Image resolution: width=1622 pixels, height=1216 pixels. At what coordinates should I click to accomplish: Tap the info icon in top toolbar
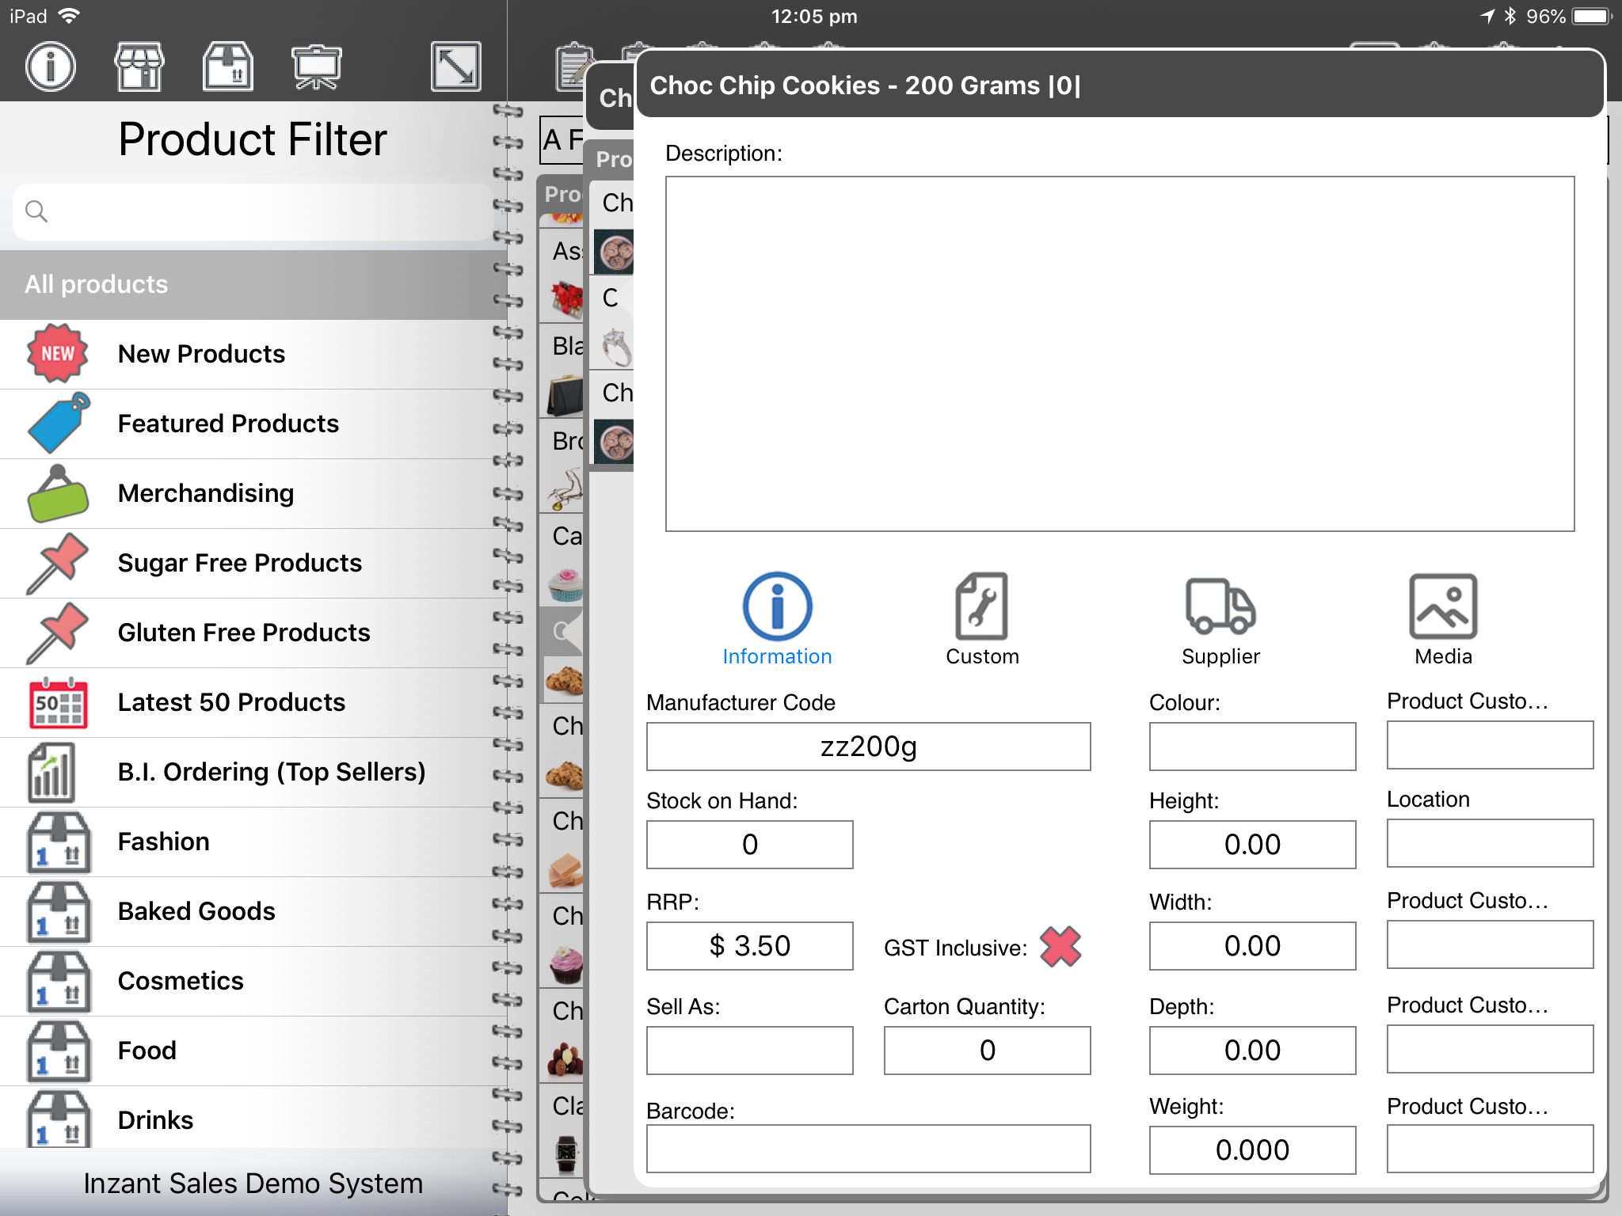[51, 66]
